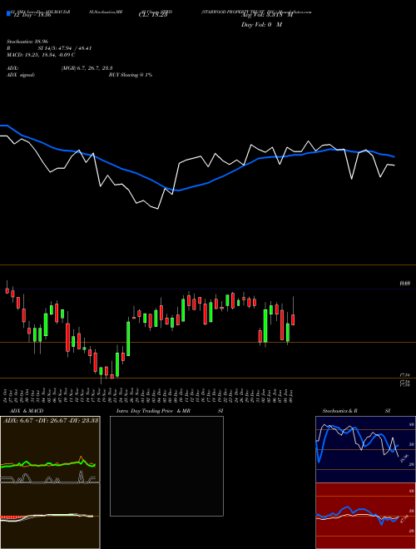Click the 'ADX & MACD' panel heading
The image size is (416, 549).
pyautogui.click(x=27, y=411)
